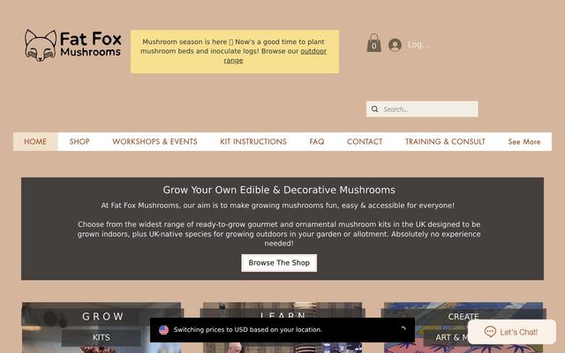The image size is (565, 353).
Task: Click the CREATE card heading
Action: point(463,316)
